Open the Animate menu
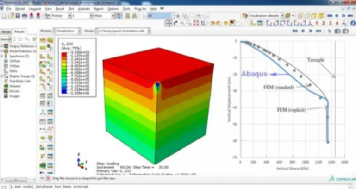Screen dimensions: 356x189 84,9
